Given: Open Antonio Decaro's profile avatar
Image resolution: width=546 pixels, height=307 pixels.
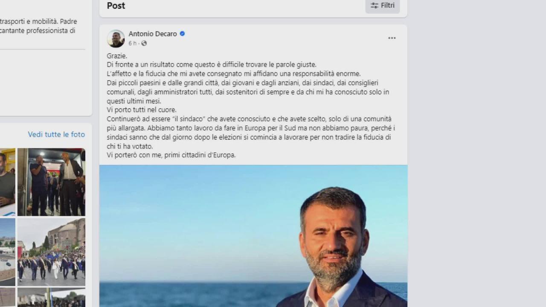Looking at the screenshot, I should (x=116, y=38).
